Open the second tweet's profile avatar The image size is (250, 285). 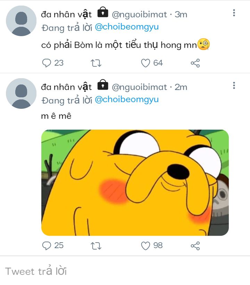pos(21,93)
